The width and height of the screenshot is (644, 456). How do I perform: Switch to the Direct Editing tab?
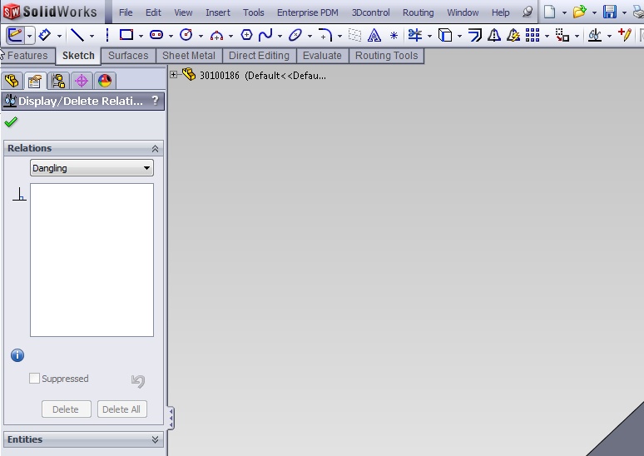[259, 56]
